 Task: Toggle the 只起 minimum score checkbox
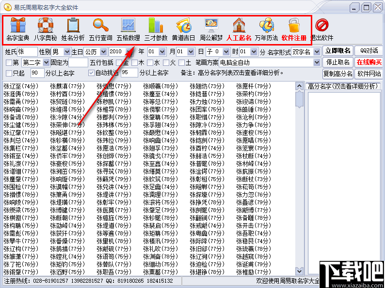pos(9,73)
